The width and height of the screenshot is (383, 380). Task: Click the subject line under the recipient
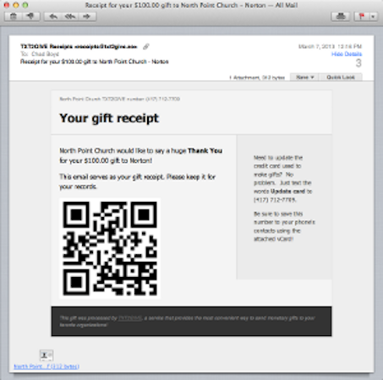pos(95,62)
